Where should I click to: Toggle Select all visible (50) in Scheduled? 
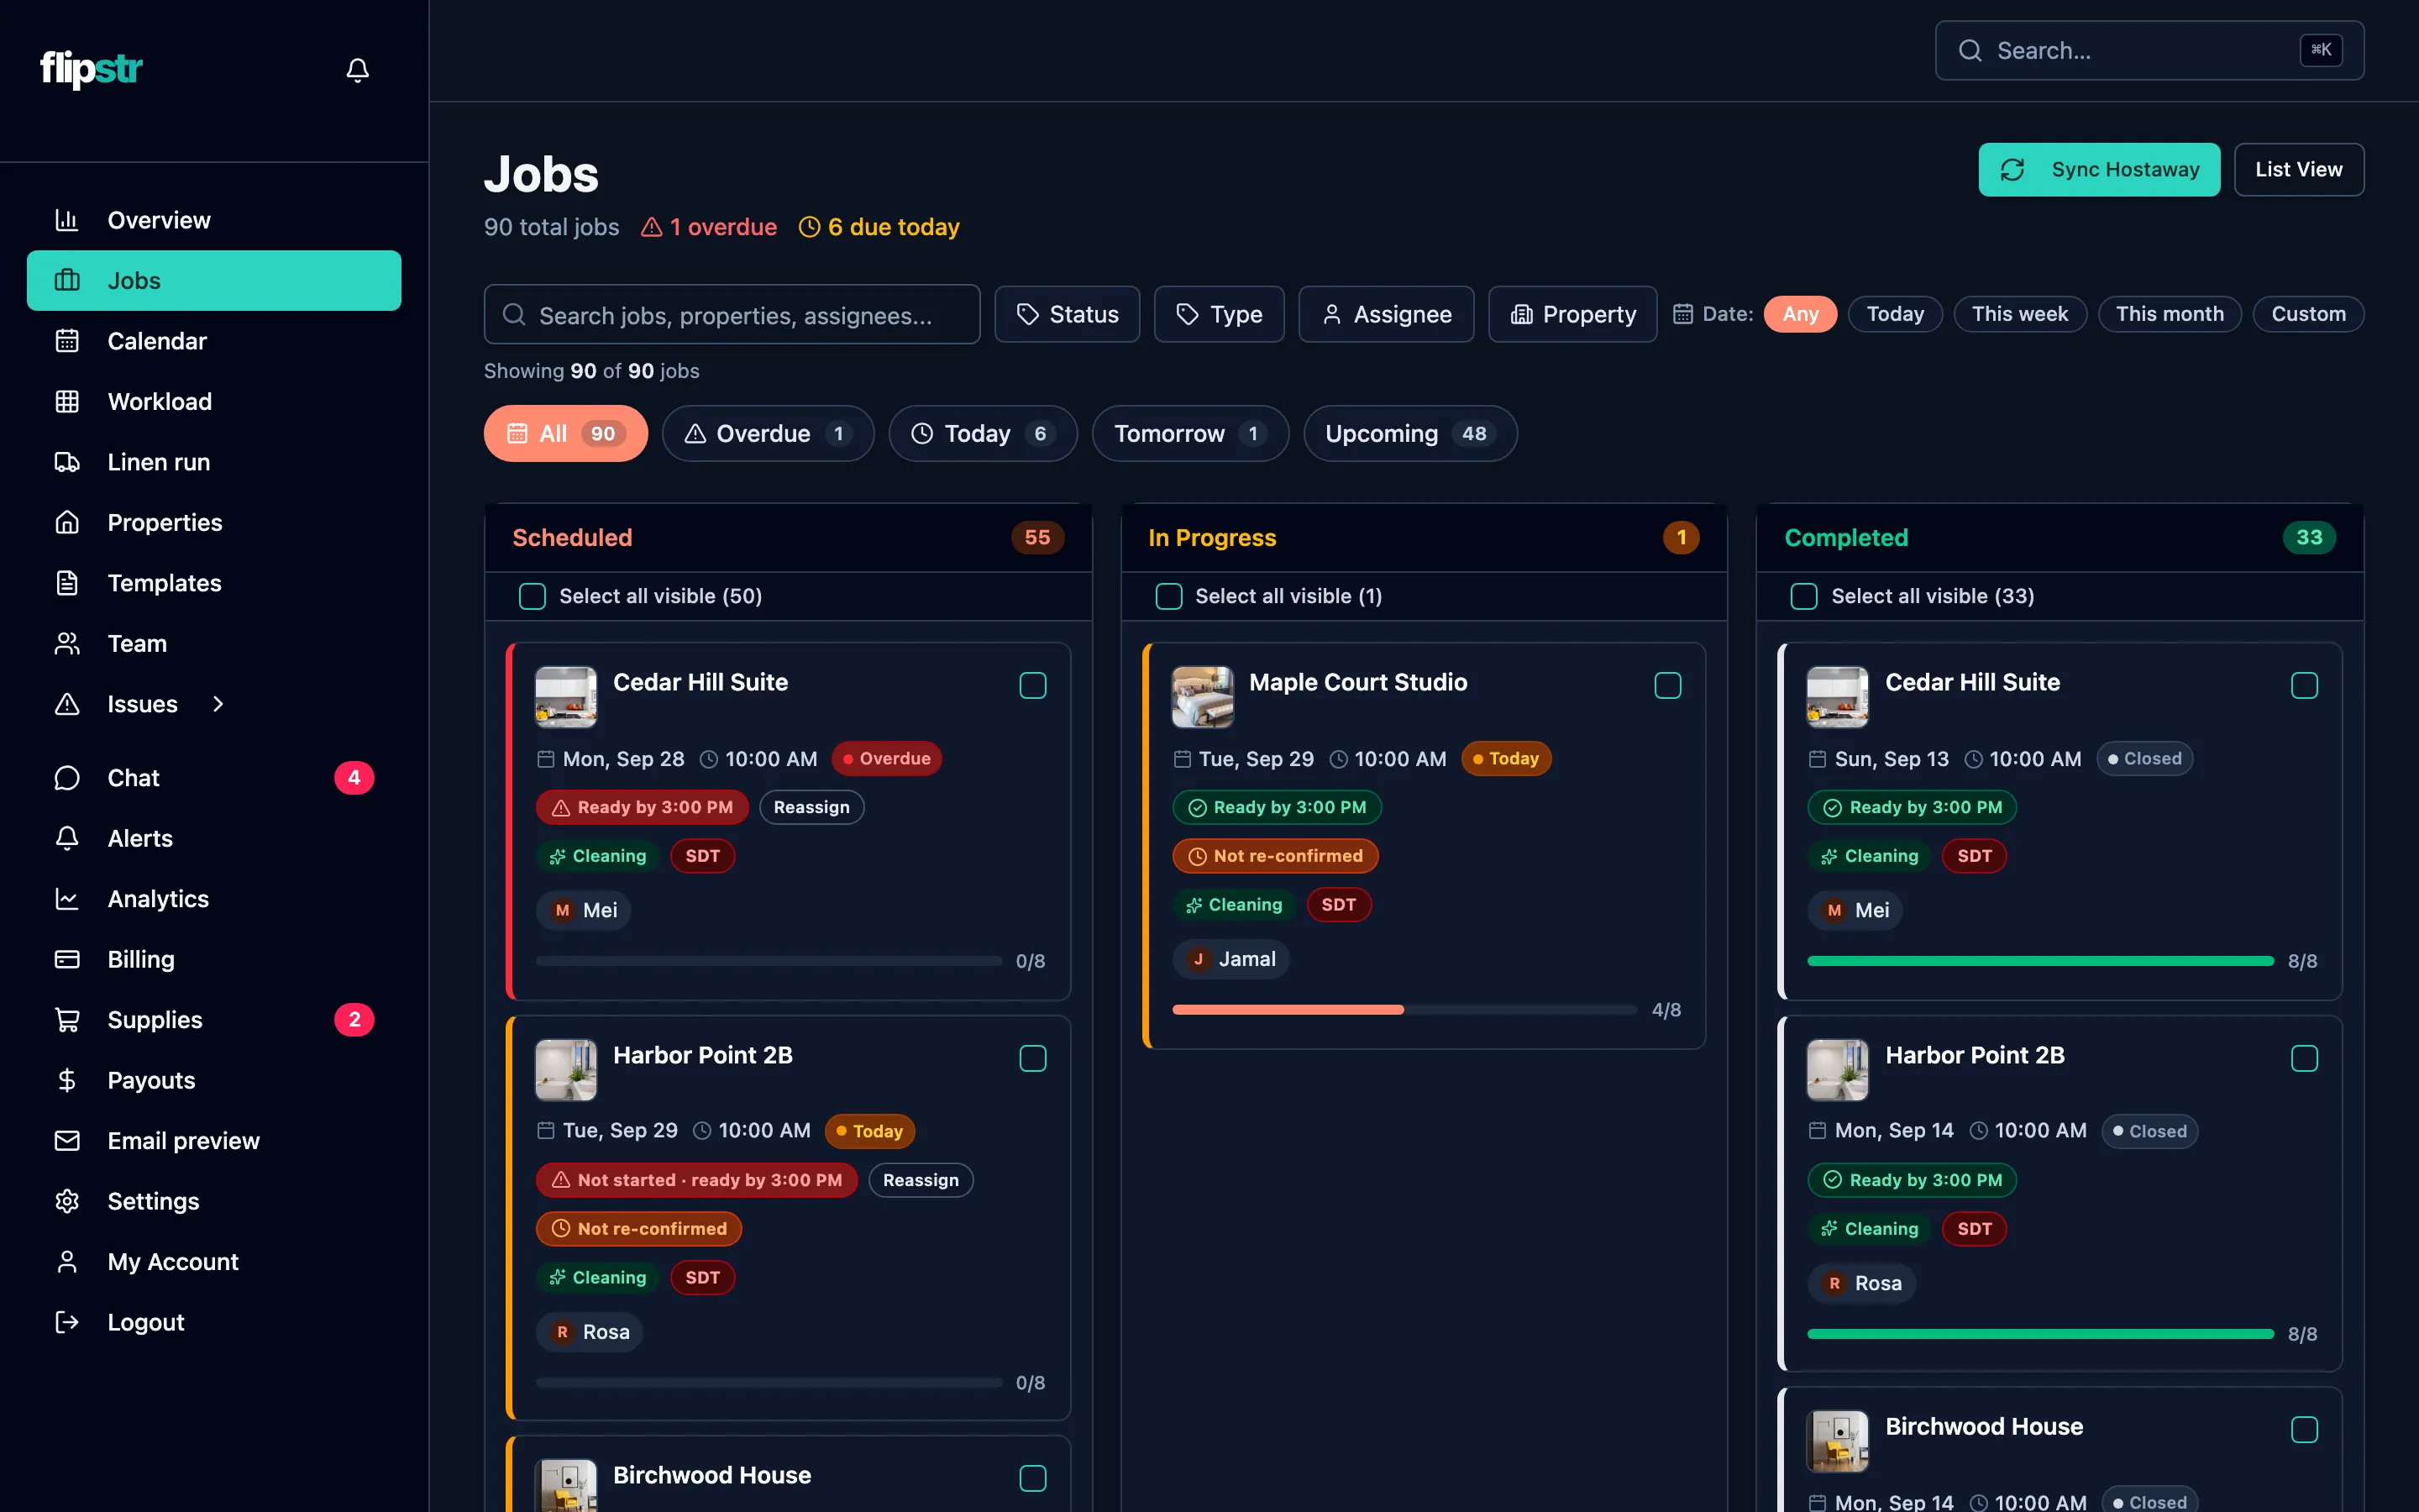532,596
